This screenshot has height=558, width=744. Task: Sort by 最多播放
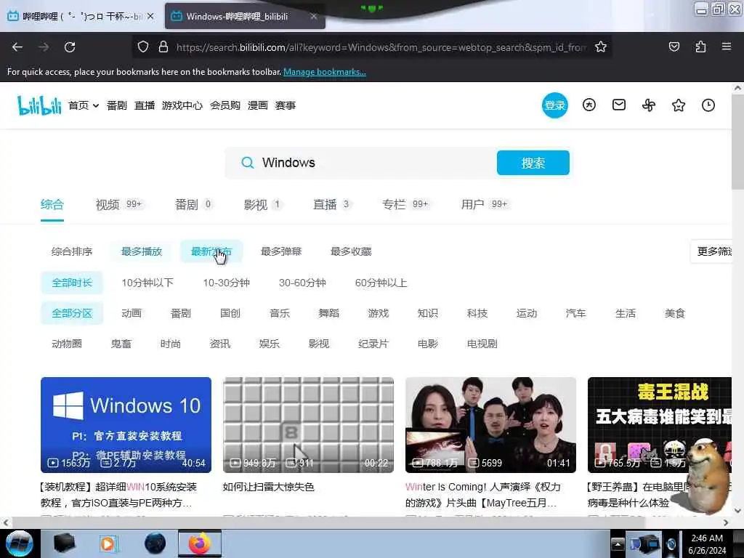[142, 251]
